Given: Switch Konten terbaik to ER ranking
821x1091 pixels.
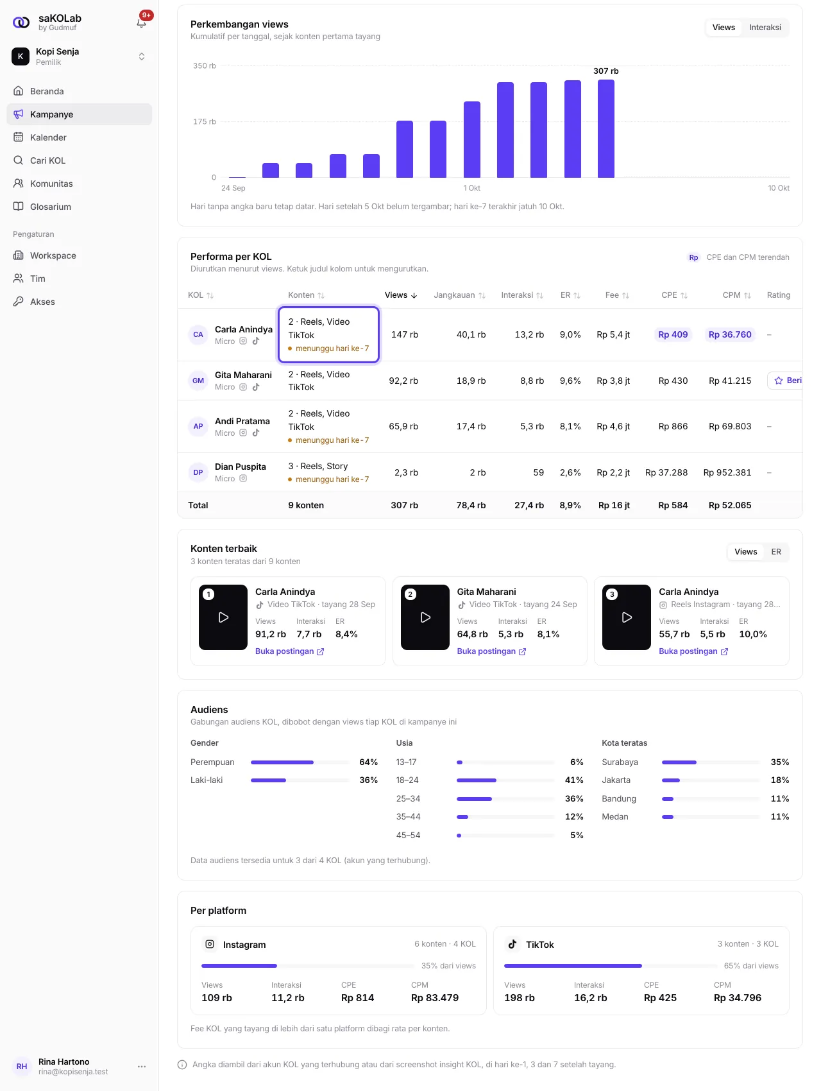Looking at the screenshot, I should (776, 552).
